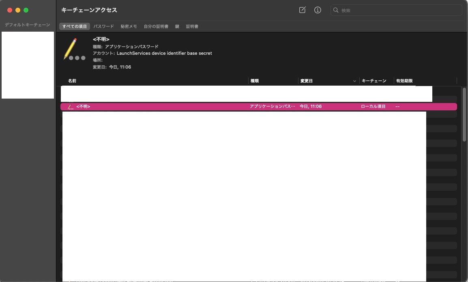Open the item info panel
Viewport: 468px width, 282px height.
[318, 10]
